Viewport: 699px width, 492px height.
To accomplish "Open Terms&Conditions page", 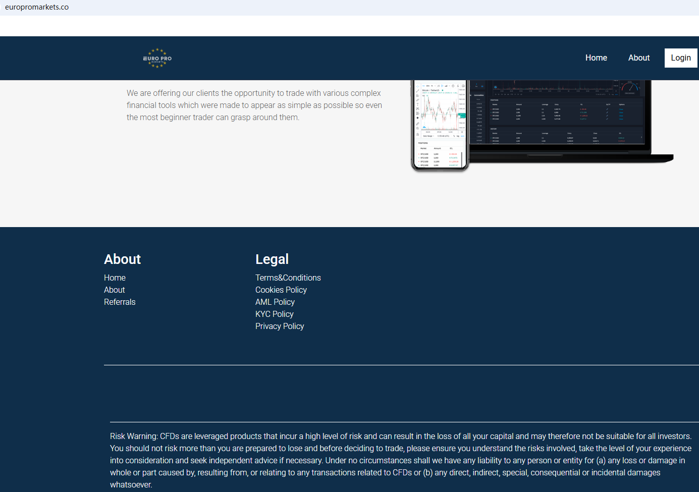I will coord(288,278).
